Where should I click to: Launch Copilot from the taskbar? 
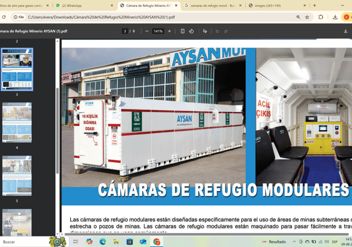(x=89, y=242)
